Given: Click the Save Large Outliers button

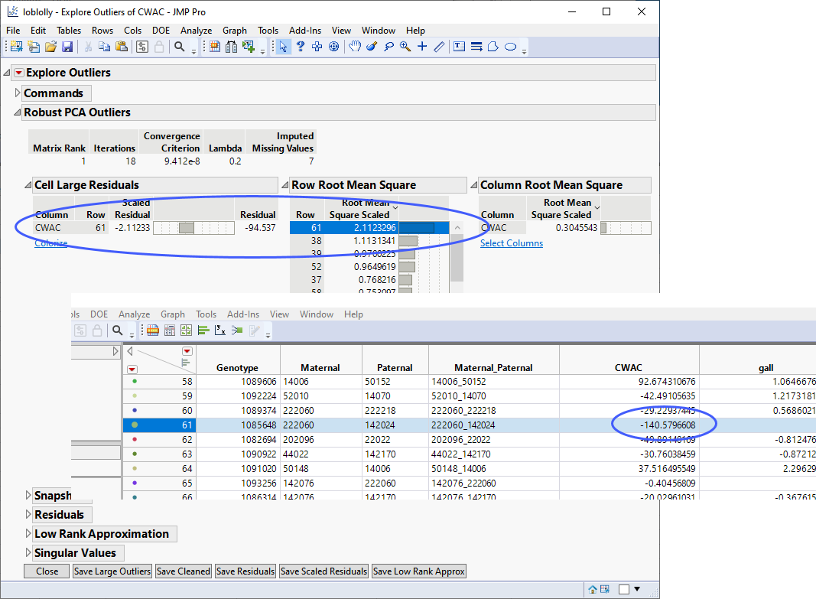Looking at the screenshot, I should [x=112, y=571].
